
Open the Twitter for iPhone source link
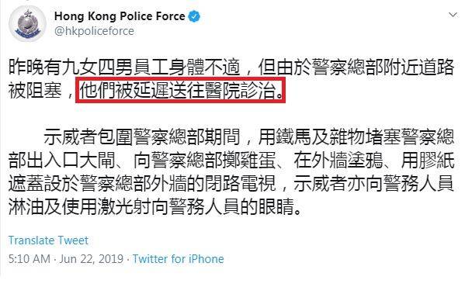[179, 259]
